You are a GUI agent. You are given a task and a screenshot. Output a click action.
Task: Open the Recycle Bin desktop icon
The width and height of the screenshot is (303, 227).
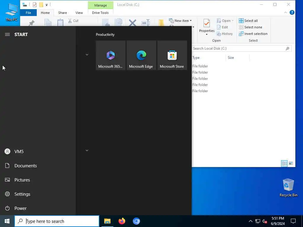(x=288, y=187)
